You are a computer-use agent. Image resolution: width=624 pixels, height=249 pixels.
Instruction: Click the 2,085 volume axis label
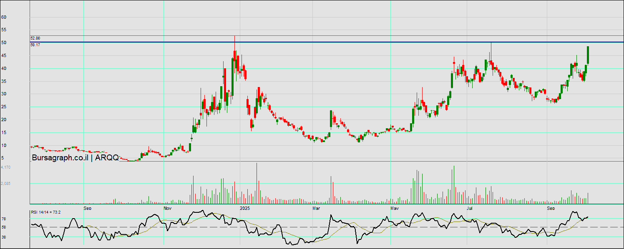[5, 183]
